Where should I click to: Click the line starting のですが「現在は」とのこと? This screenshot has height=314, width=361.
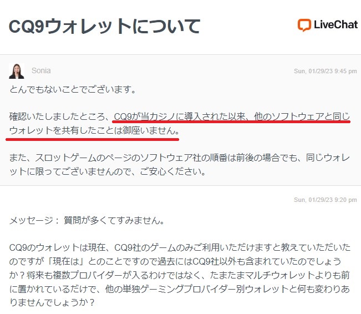click(x=175, y=261)
